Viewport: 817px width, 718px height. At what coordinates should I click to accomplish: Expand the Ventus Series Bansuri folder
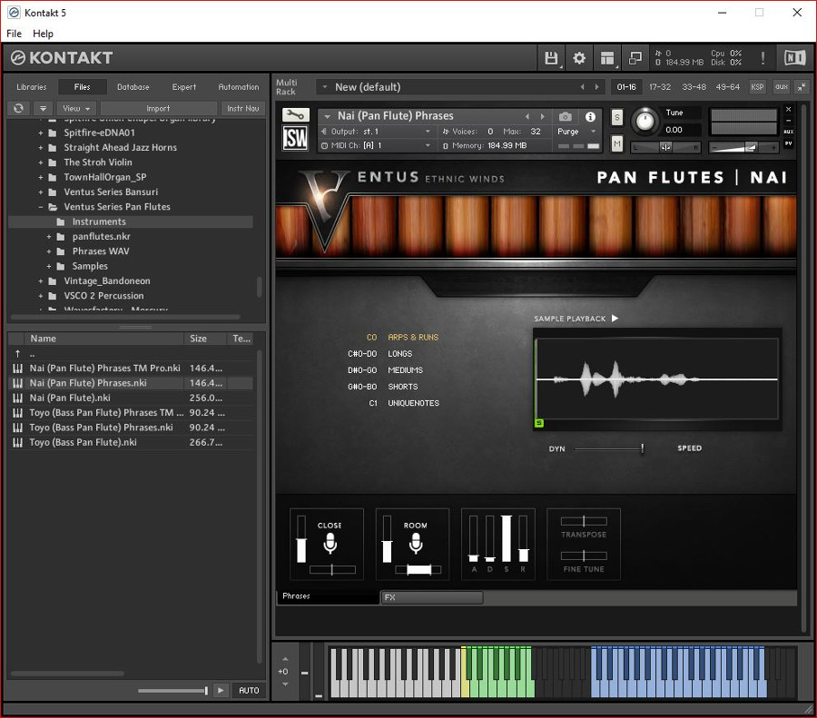click(x=41, y=192)
